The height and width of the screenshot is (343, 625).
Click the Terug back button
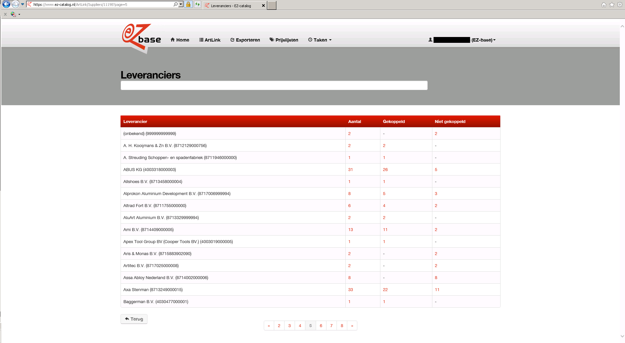[x=134, y=319]
